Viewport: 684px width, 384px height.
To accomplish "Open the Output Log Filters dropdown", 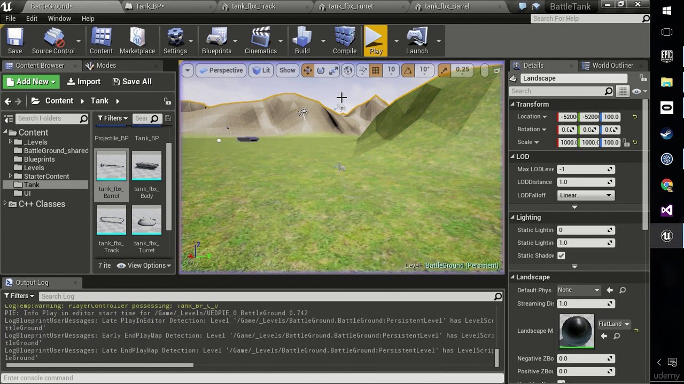I will click(19, 296).
